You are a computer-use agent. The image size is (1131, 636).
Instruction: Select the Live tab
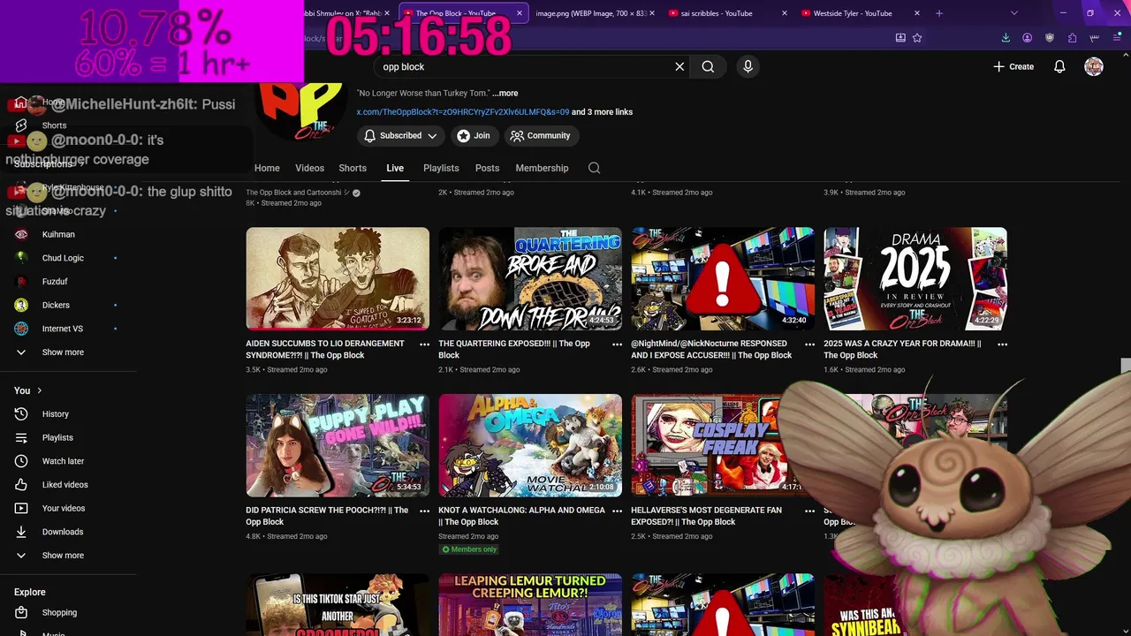point(395,168)
